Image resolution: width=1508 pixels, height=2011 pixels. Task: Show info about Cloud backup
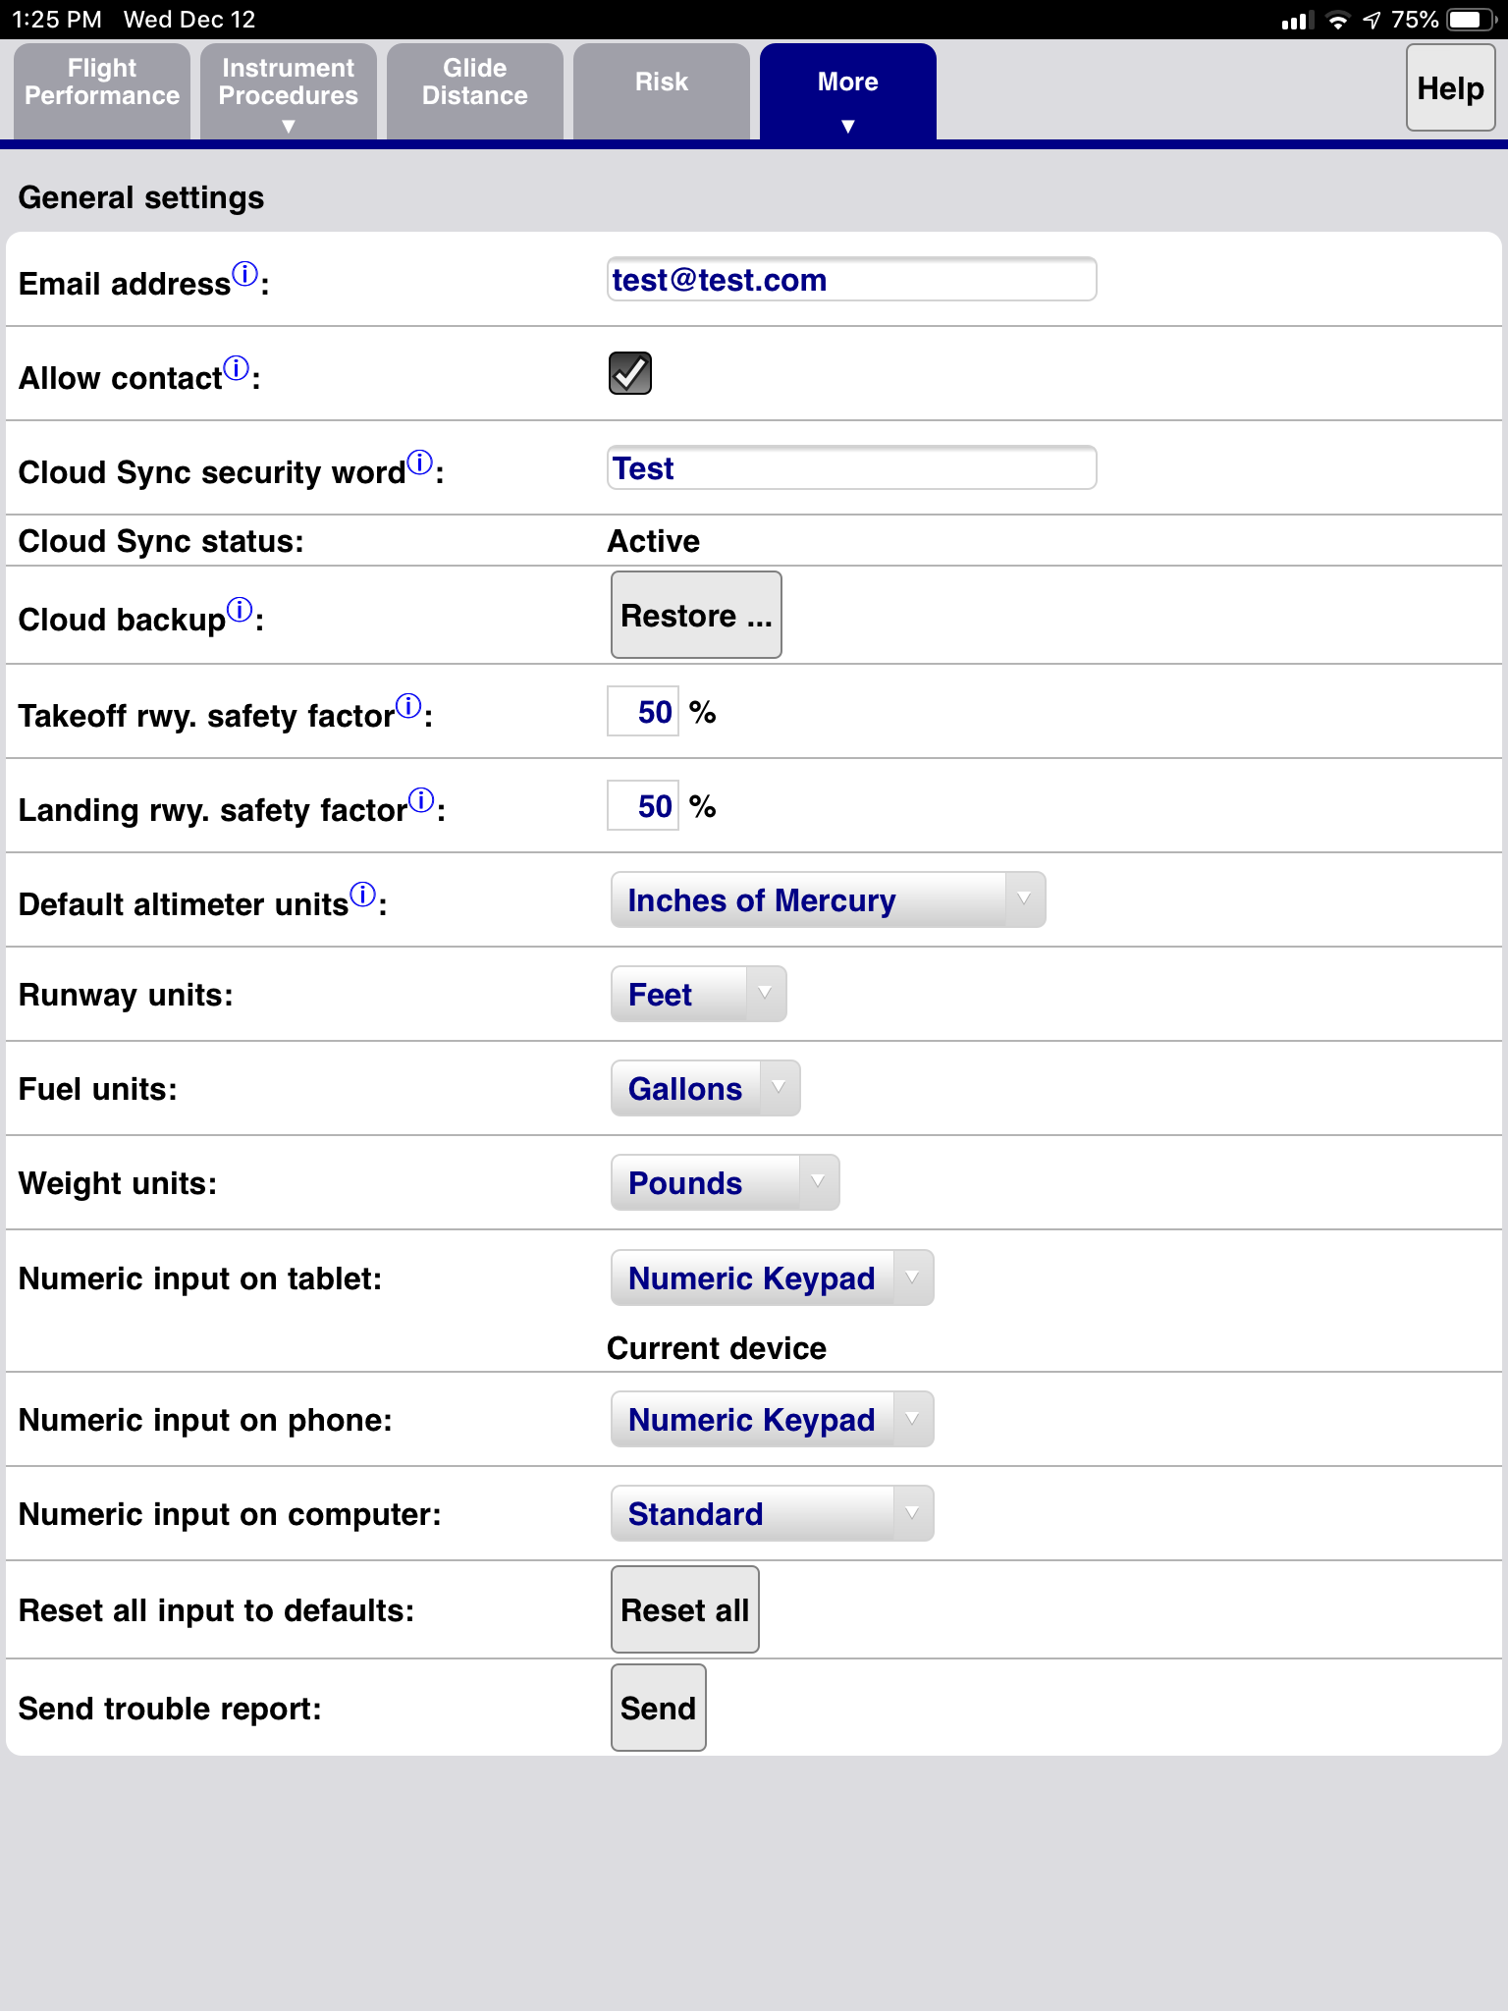coord(240,610)
